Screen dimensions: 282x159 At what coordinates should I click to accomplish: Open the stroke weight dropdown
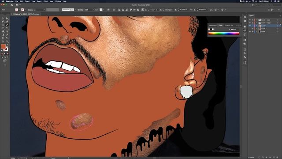point(44,10)
